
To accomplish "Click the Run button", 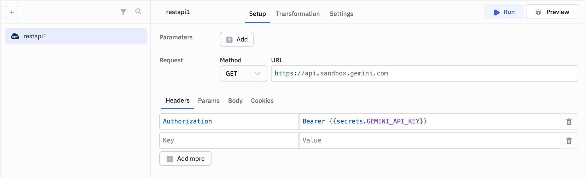I will click(x=504, y=12).
